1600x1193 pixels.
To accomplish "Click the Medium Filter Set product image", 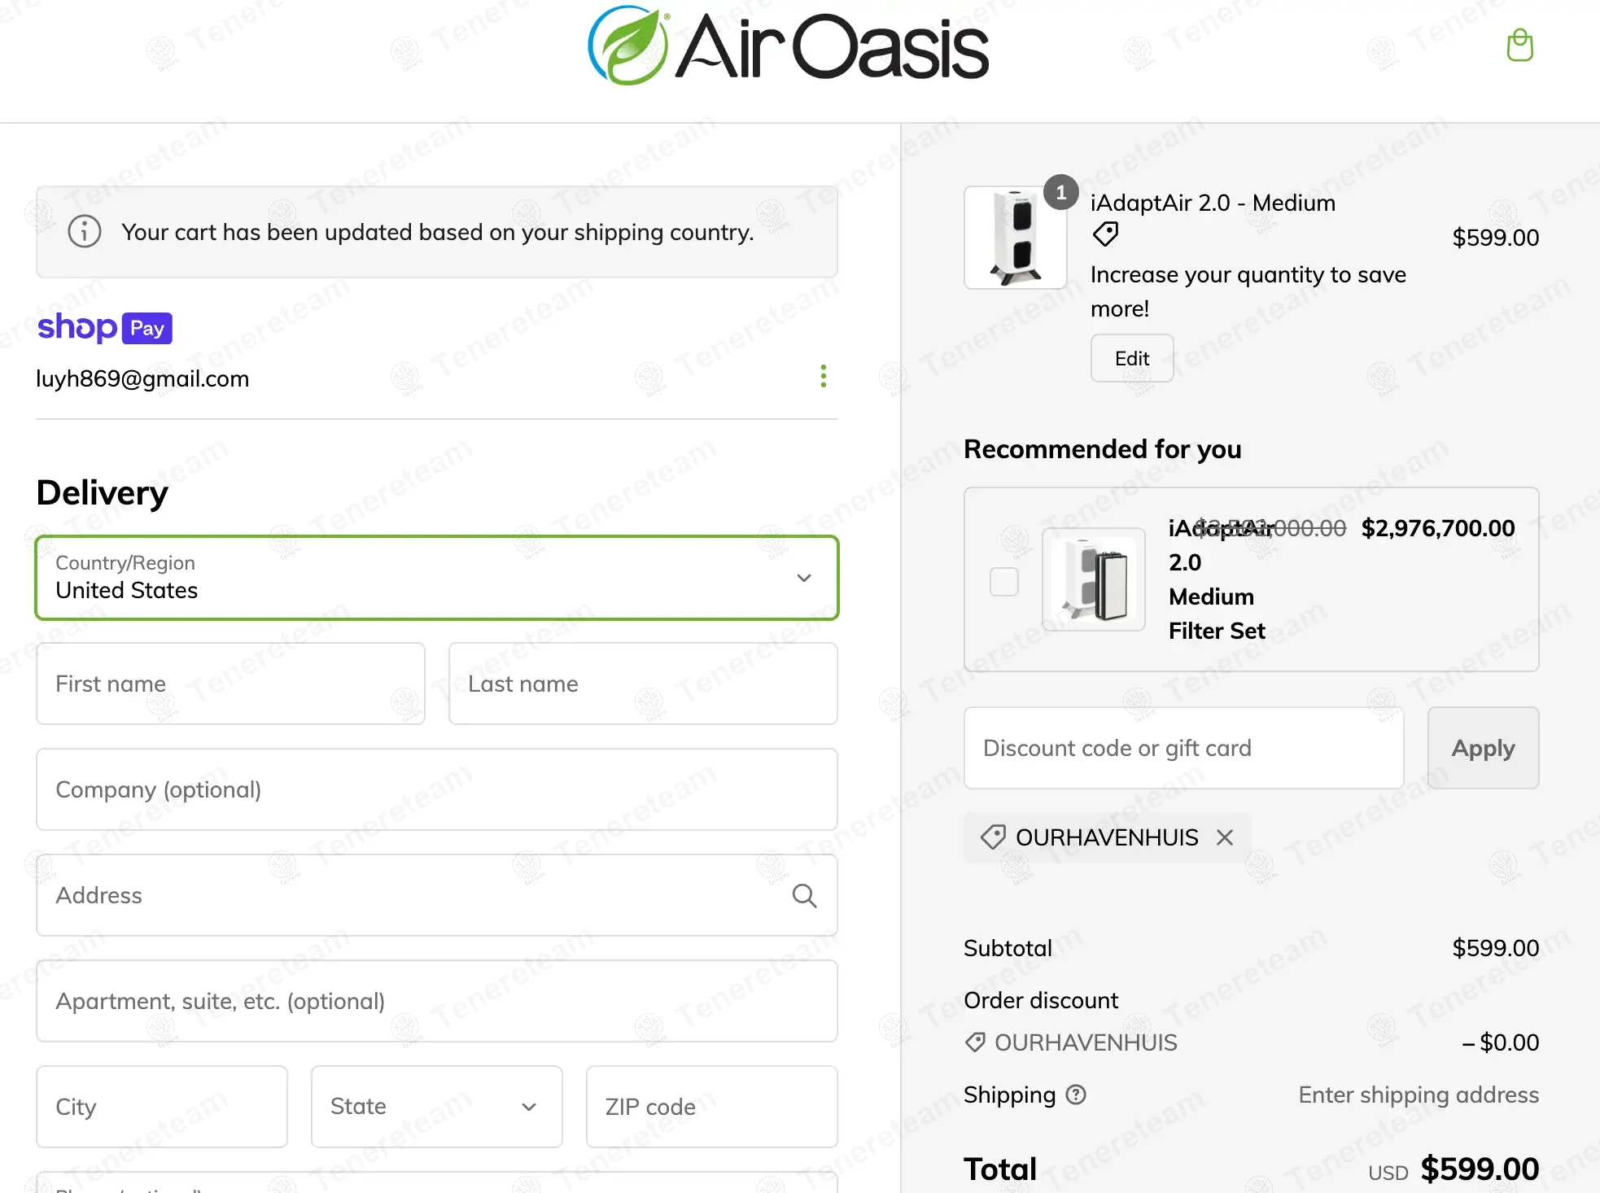I will [1094, 579].
